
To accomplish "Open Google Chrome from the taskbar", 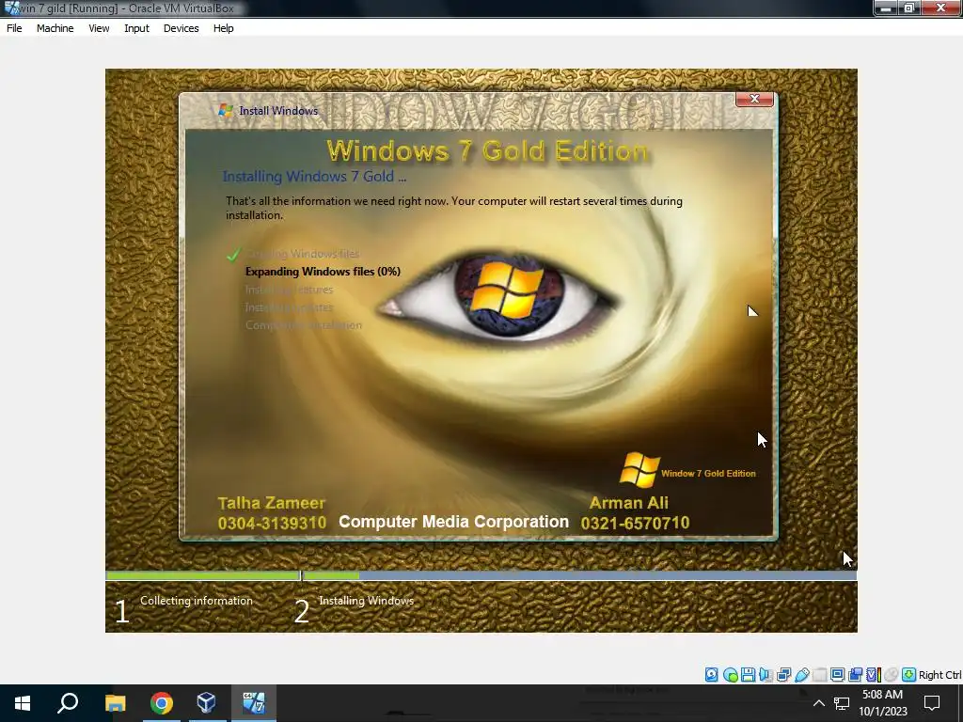I will click(x=161, y=703).
